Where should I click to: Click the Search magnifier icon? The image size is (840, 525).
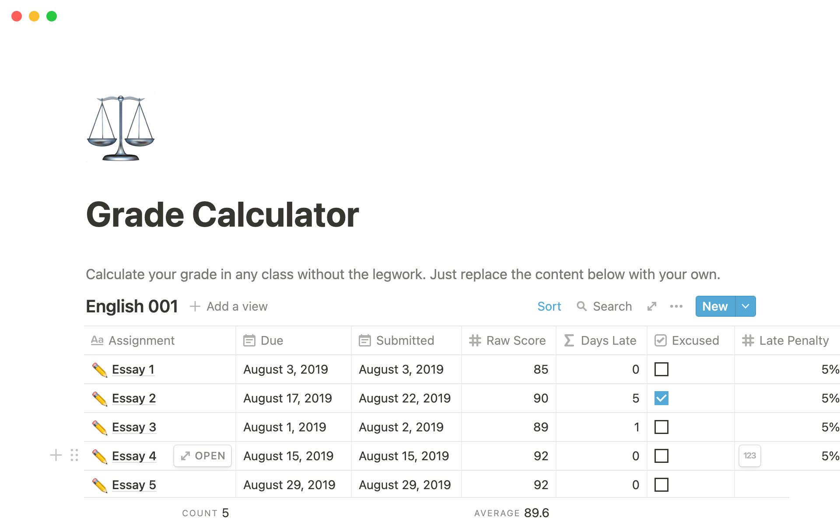click(x=581, y=306)
